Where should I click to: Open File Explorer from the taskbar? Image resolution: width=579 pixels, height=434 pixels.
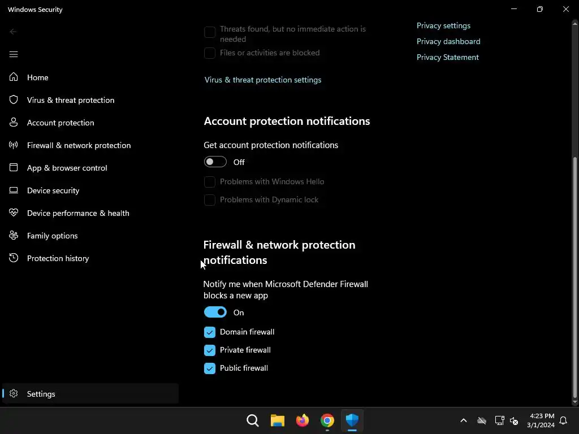(x=277, y=420)
